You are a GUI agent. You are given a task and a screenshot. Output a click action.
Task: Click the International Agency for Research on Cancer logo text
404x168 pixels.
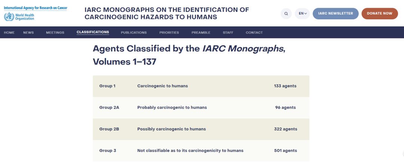point(35,8)
